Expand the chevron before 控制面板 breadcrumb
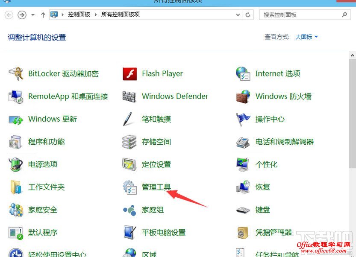356x257 pixels. point(62,15)
